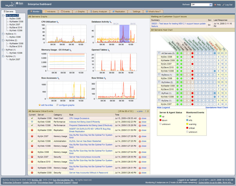The width and height of the screenshot is (236, 186).
Task: Open the Events tab
Action: click(65, 11)
